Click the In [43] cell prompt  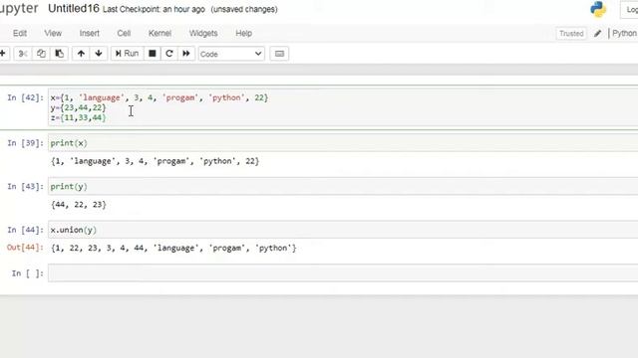pos(25,186)
